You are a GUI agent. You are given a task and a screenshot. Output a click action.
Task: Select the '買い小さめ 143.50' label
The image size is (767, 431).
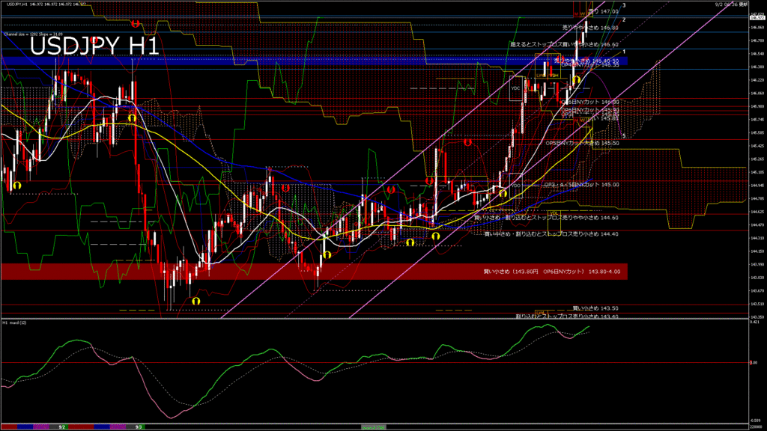coord(595,308)
